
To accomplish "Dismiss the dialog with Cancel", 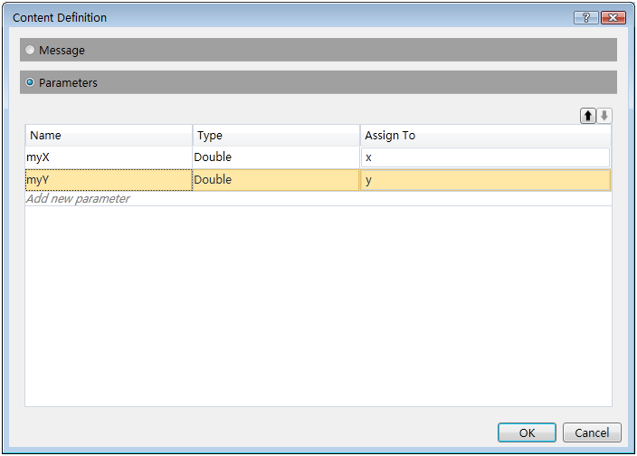I will 592,432.
